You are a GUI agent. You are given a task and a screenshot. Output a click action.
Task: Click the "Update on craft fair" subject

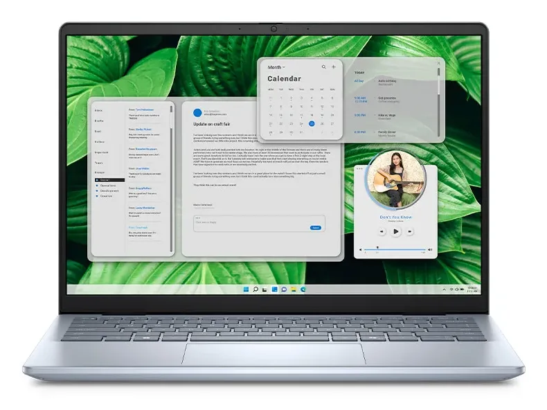pyautogui.click(x=212, y=124)
